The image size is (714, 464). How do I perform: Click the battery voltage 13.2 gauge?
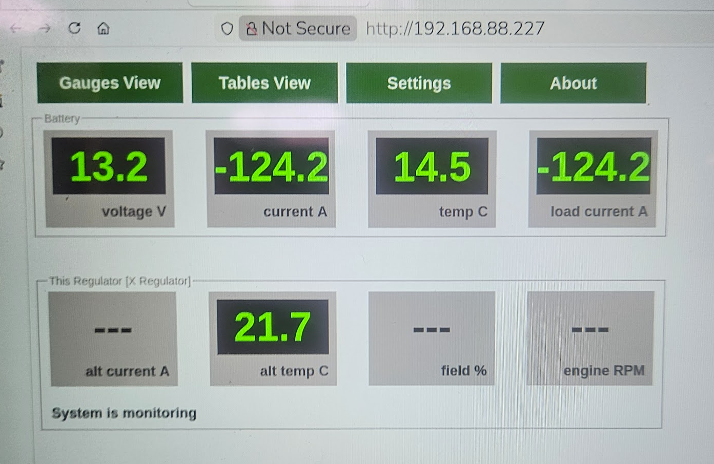[x=109, y=179]
